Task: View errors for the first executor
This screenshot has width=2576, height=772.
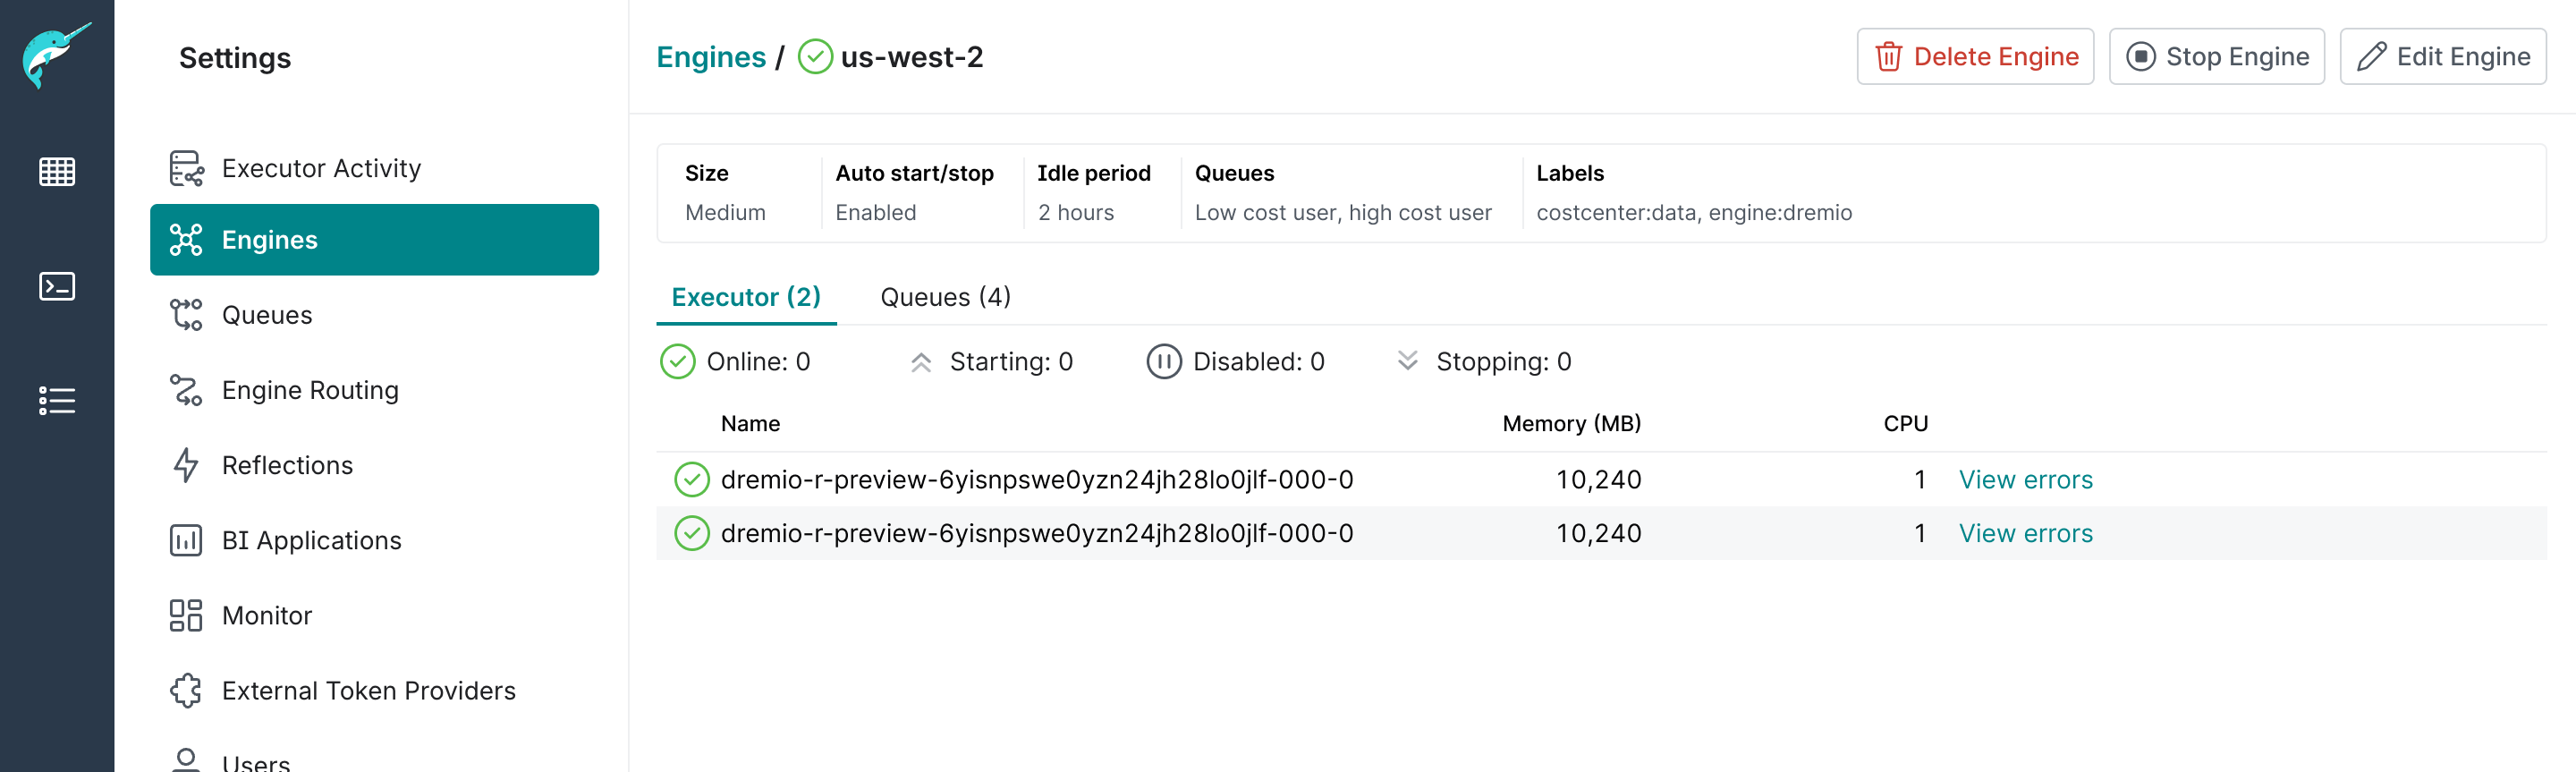Action: (x=2025, y=480)
